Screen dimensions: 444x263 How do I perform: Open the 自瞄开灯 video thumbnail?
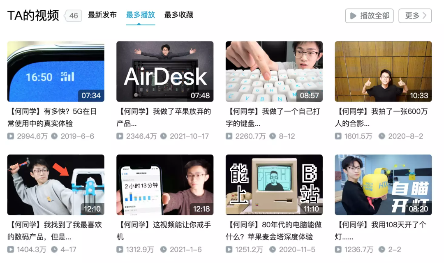[x=383, y=185]
